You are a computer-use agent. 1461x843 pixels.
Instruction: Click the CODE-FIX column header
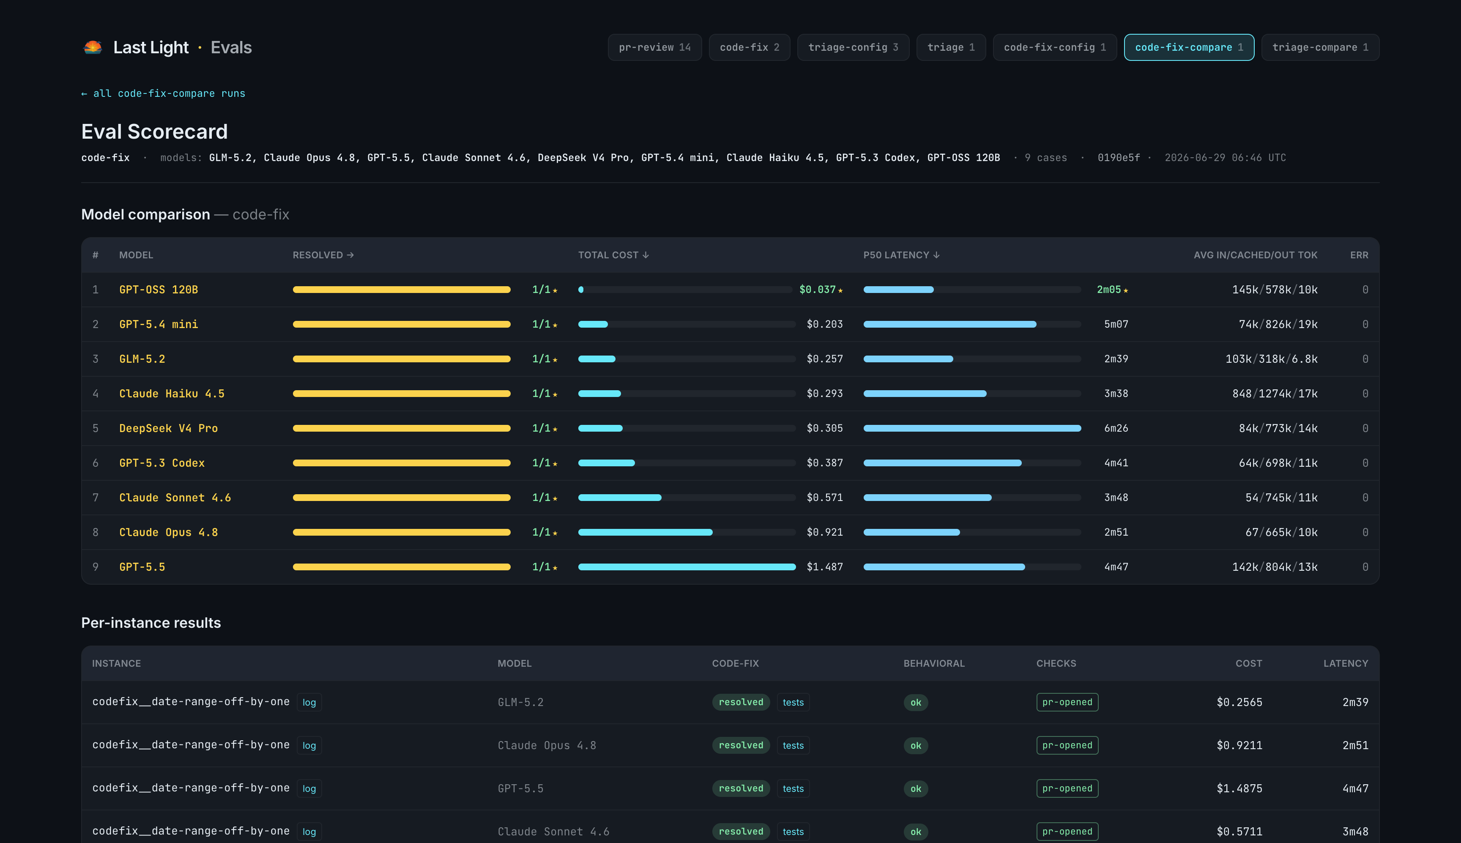[735, 663]
